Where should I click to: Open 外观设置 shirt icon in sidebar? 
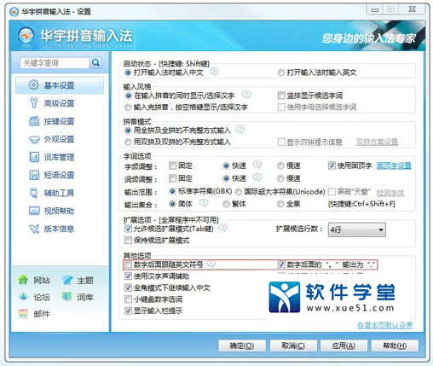pyautogui.click(x=34, y=139)
